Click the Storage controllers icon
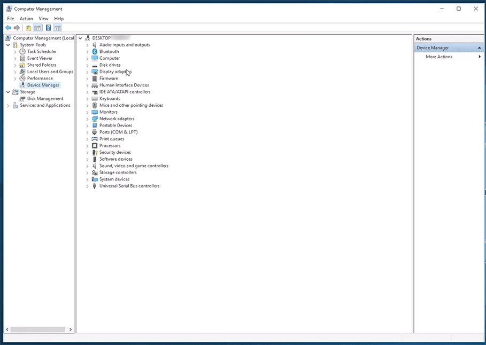The width and height of the screenshot is (486, 345). (95, 172)
